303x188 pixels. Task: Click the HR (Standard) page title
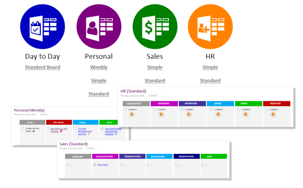pos(133,91)
